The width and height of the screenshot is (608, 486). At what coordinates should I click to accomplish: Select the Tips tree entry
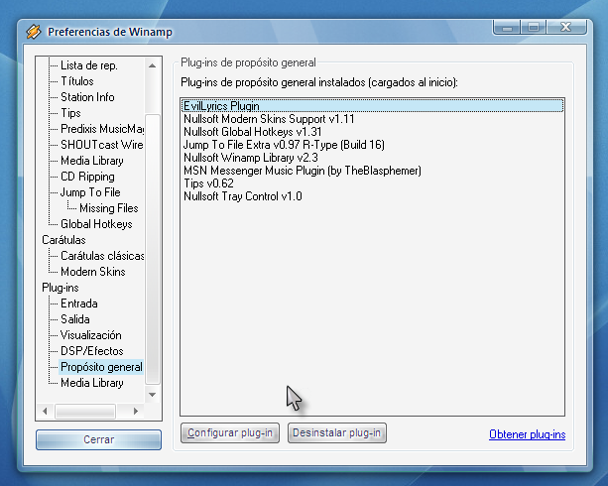pos(70,113)
